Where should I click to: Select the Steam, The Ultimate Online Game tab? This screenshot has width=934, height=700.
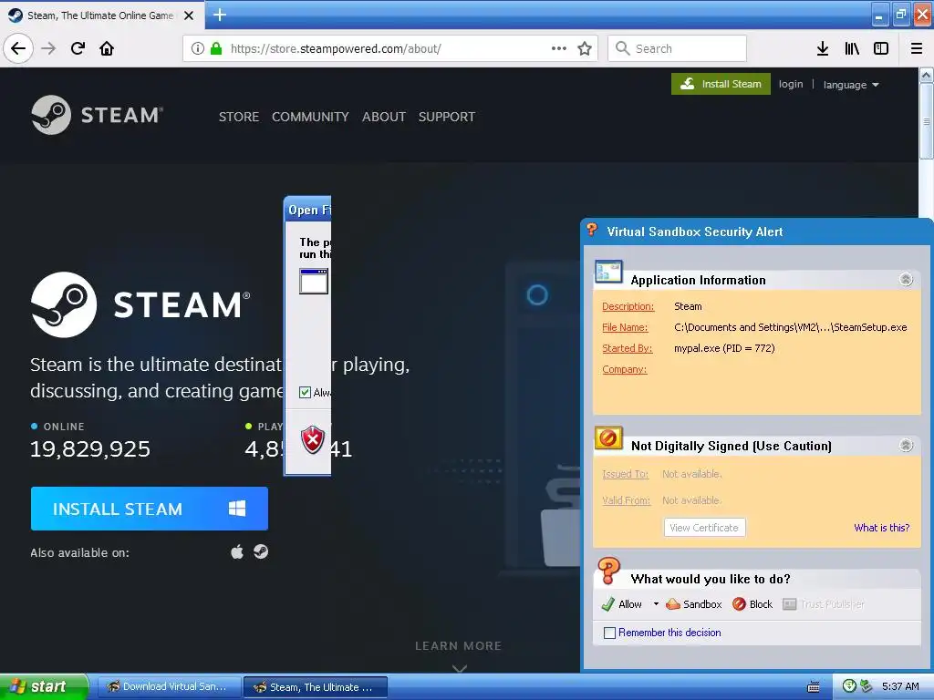tap(100, 15)
